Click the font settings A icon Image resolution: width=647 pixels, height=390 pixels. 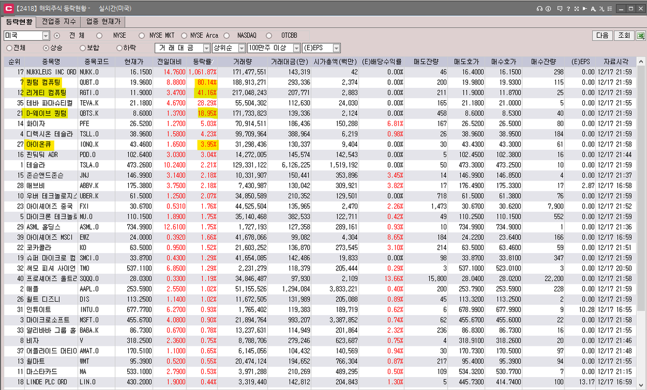point(594,8)
